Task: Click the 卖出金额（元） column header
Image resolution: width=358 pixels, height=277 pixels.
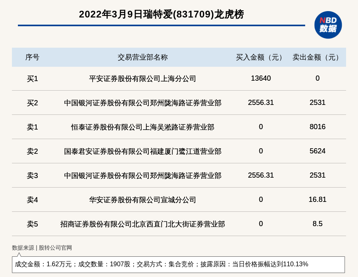Action: click(x=317, y=57)
